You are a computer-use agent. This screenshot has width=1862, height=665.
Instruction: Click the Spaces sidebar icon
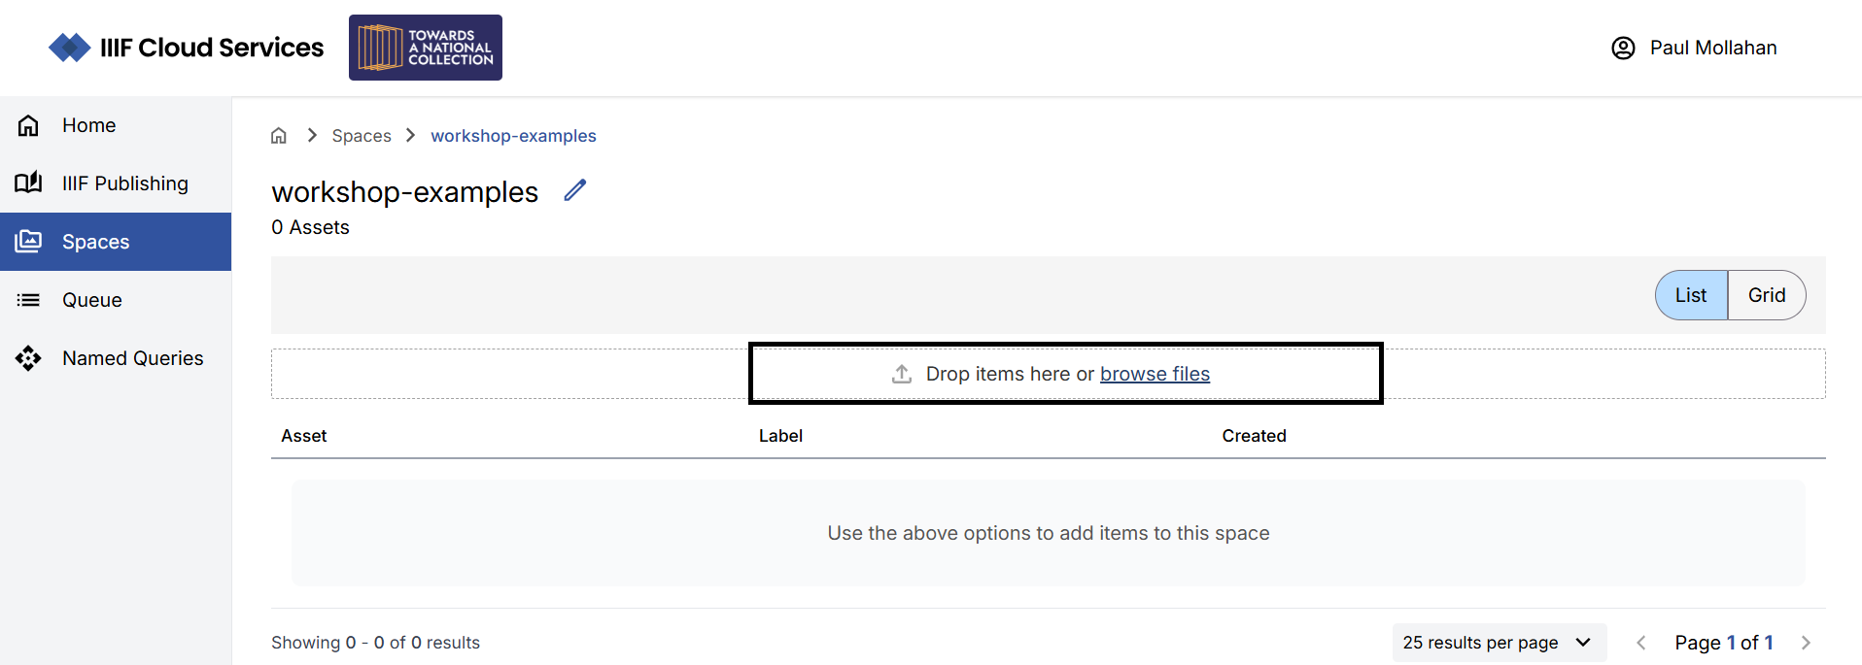[x=28, y=241]
